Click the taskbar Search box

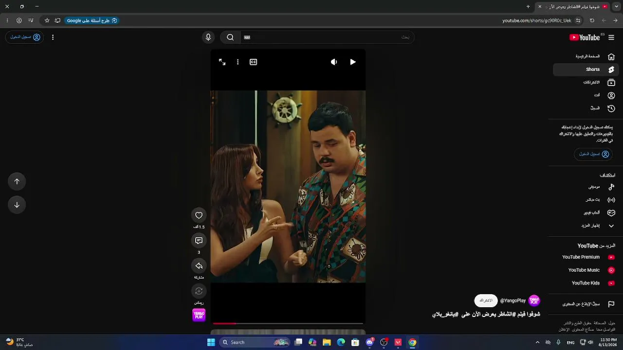255,342
